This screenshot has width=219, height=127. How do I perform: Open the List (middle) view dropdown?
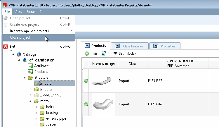click(125, 54)
